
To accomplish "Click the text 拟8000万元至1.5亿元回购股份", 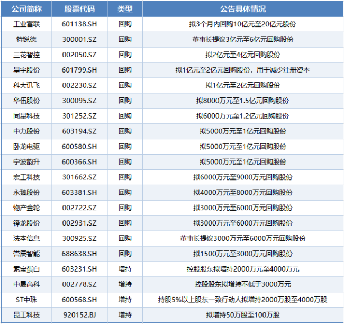I will pyautogui.click(x=242, y=101).
